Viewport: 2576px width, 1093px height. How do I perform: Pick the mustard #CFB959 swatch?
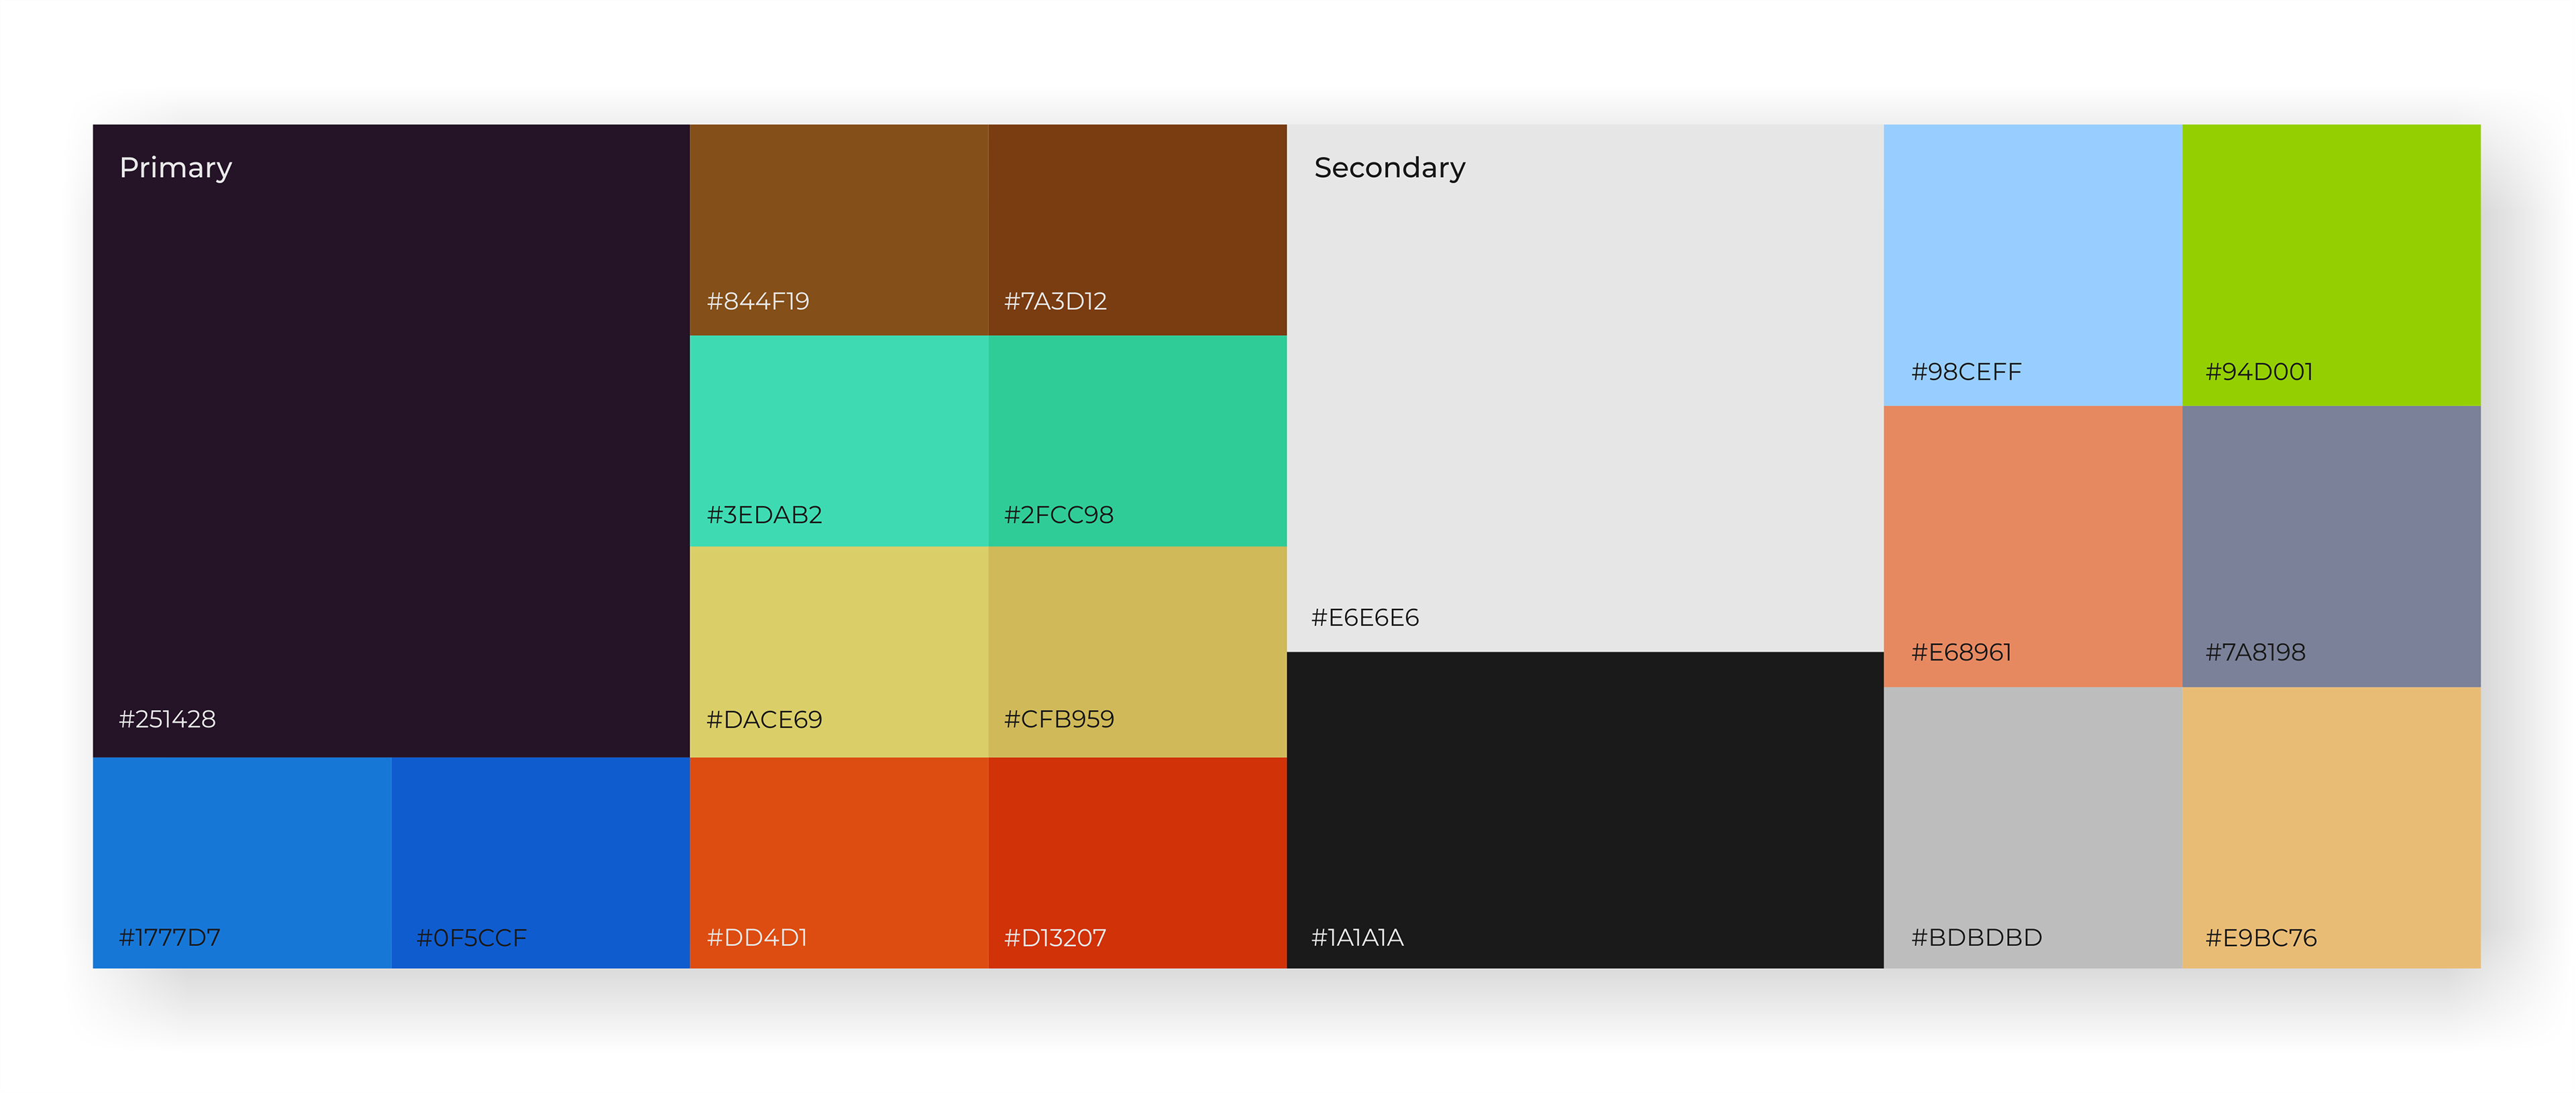click(x=1137, y=651)
